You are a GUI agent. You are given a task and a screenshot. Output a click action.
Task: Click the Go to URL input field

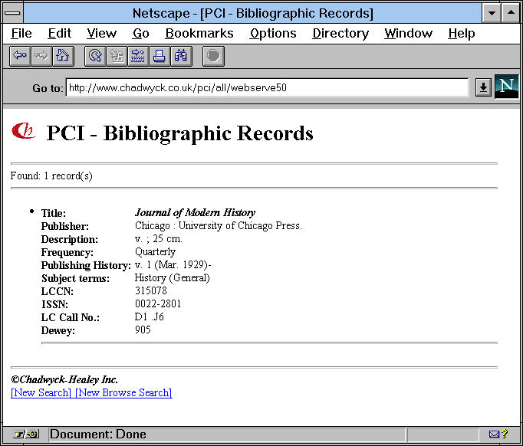point(267,87)
